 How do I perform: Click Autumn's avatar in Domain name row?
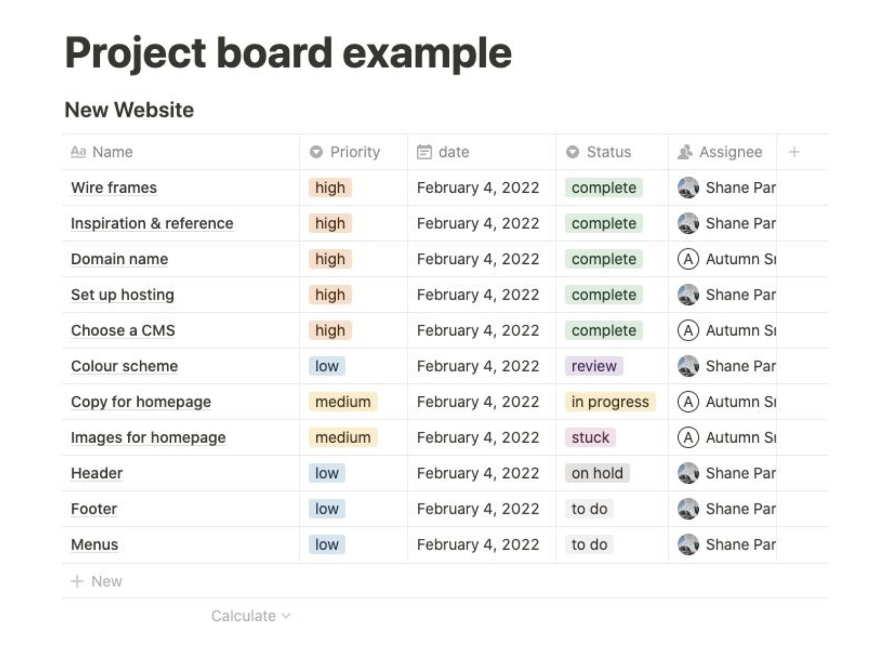coord(688,258)
